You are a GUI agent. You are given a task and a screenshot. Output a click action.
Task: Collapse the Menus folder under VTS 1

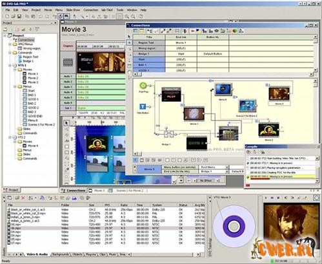click(15, 86)
